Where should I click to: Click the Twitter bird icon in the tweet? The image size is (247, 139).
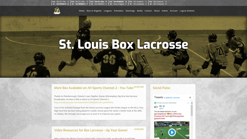188,103
